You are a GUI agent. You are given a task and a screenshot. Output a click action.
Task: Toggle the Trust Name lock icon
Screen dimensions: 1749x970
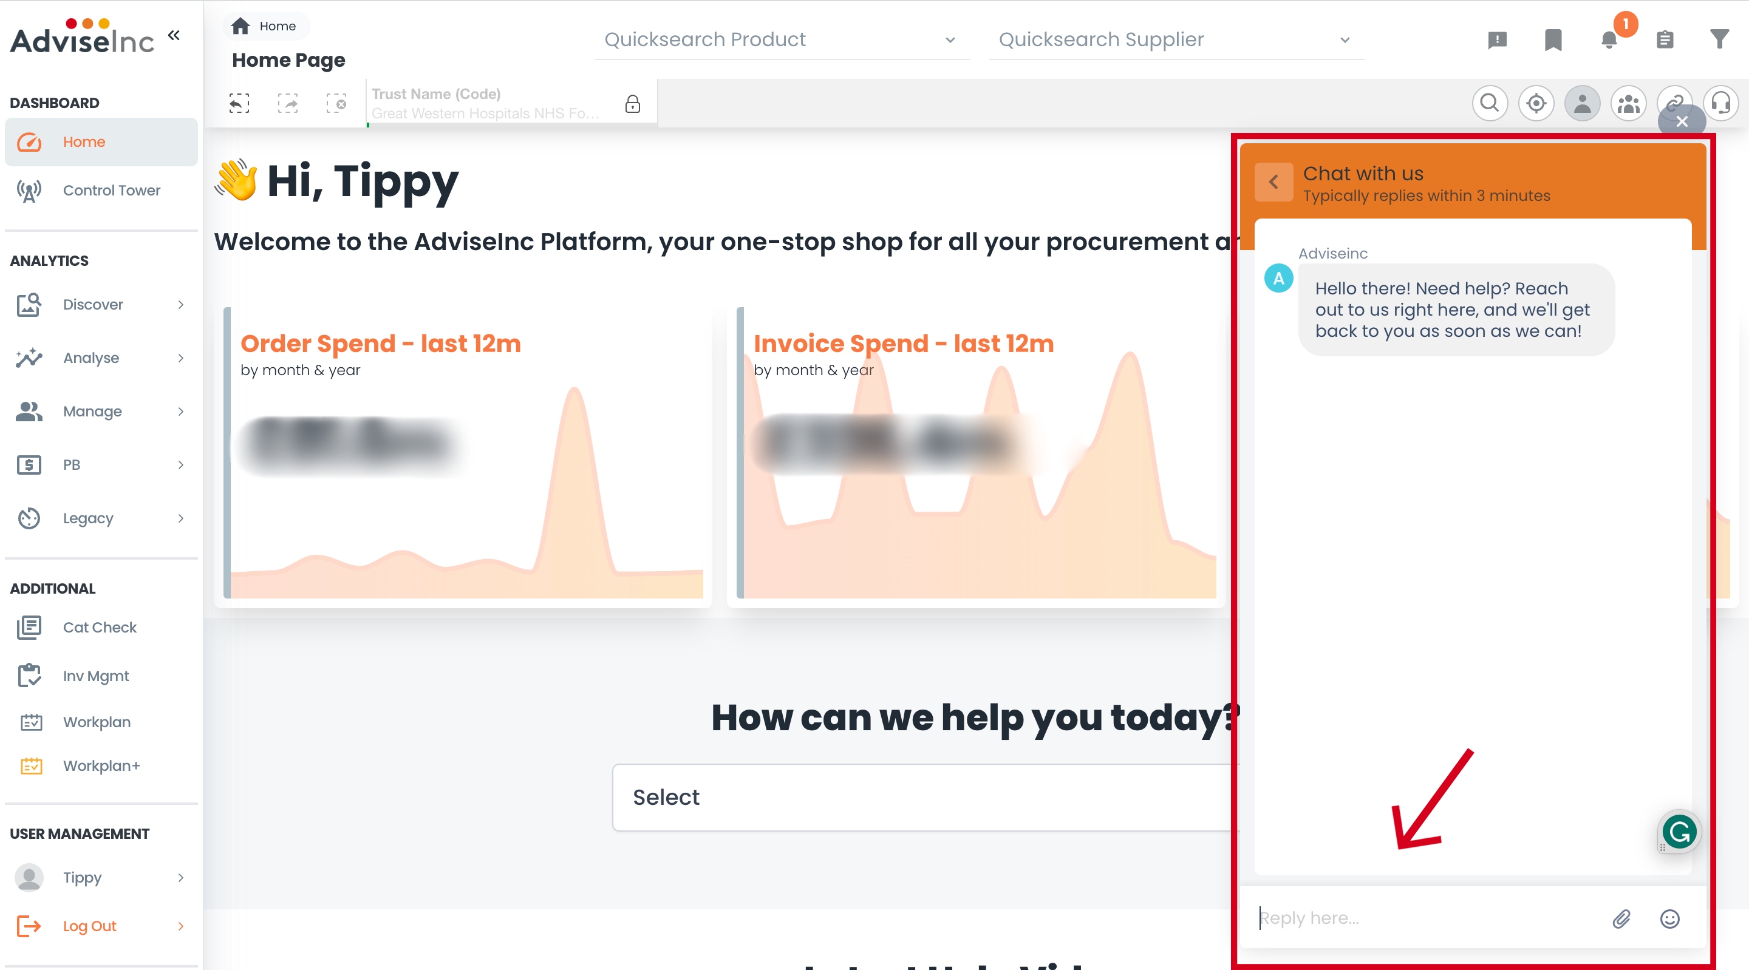tap(632, 104)
